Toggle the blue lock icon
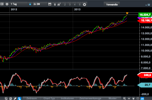Image resolution: width=152 pixels, height=100 pixels. tap(30, 4)
